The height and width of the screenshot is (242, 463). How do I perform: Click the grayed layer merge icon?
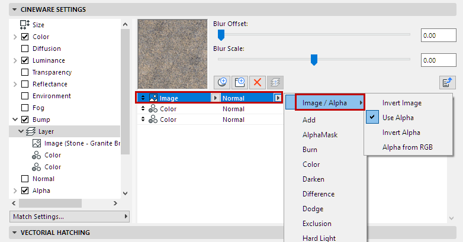tap(275, 82)
